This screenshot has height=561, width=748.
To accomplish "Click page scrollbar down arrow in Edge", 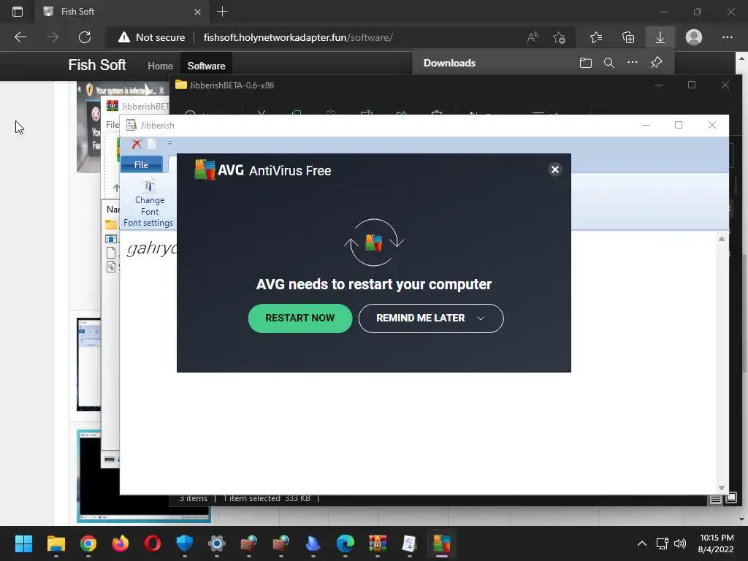I will pyautogui.click(x=742, y=519).
